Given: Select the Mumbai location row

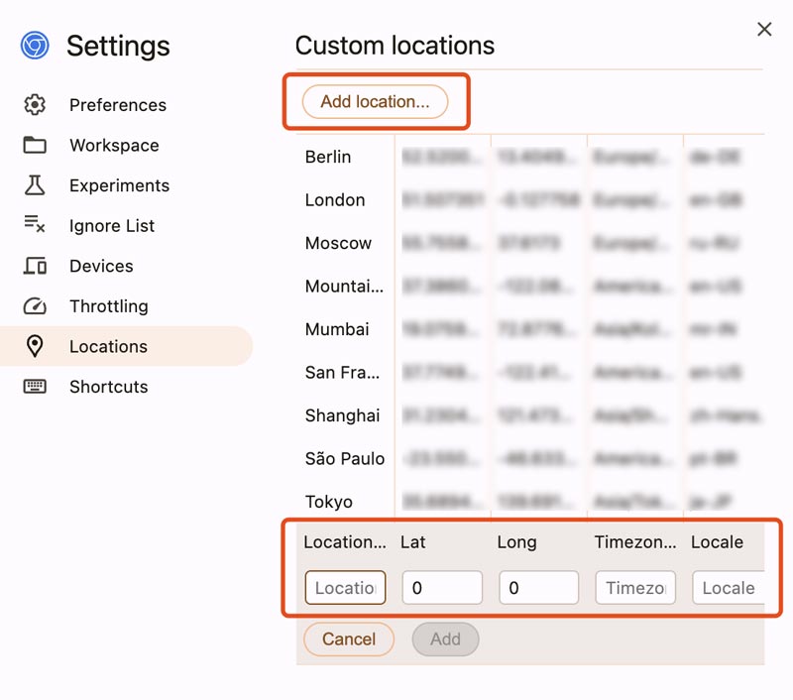Looking at the screenshot, I should [x=530, y=329].
